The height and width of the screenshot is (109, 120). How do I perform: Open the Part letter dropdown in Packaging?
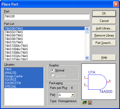click(73, 95)
